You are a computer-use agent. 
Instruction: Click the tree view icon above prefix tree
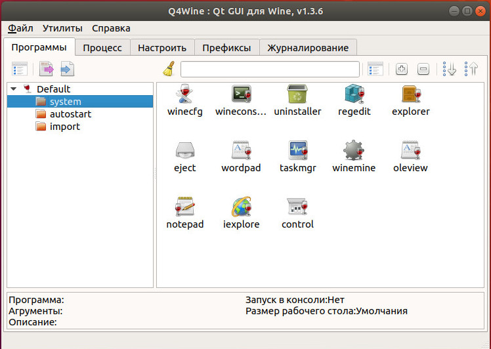click(20, 69)
